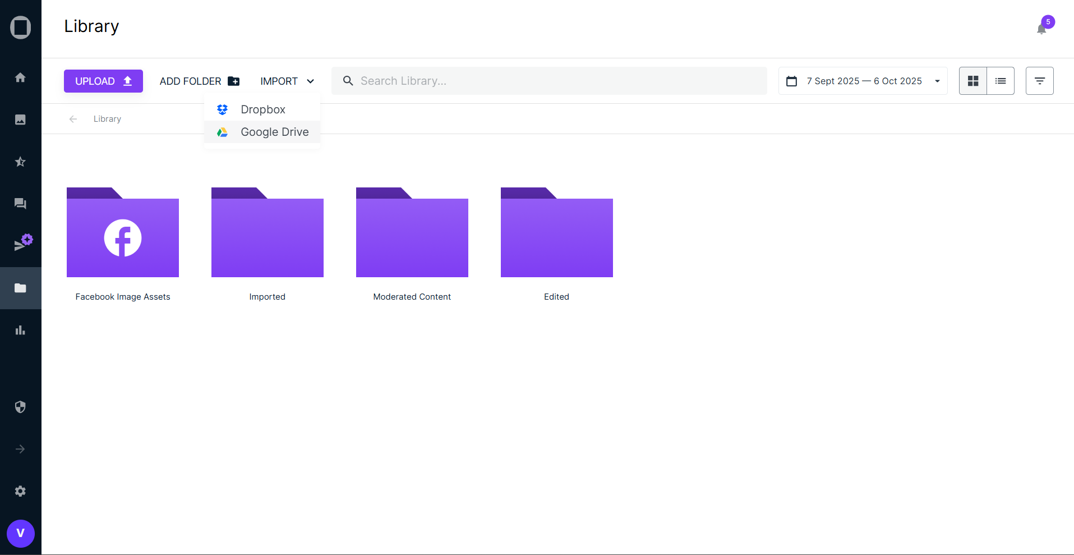
Task: Switch to grid view
Action: point(973,81)
